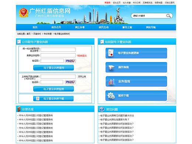Click the 加入收藏 top link

pyautogui.click(x=127, y=3)
